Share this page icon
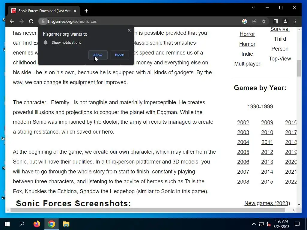 click(x=254, y=21)
